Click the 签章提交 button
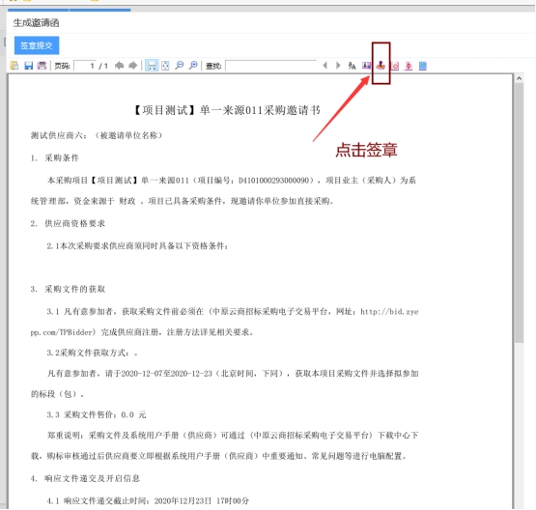 click(x=37, y=45)
